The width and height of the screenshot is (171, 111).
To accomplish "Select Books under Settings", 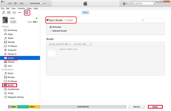I will 11,58.
